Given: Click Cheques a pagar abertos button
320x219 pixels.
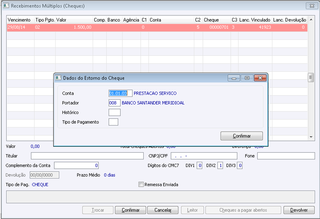Looking at the screenshot, I should [243, 210].
